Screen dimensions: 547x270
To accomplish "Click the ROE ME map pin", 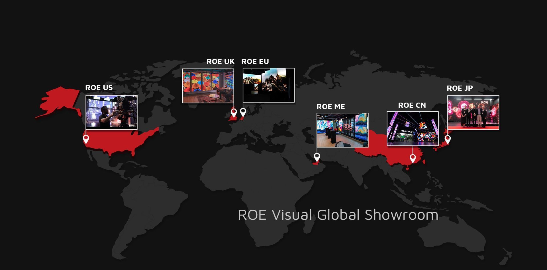I will click(x=317, y=157).
